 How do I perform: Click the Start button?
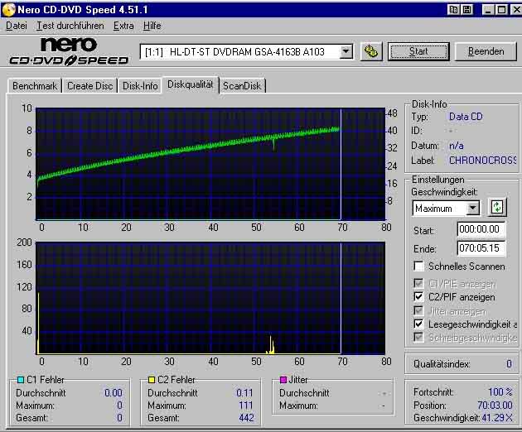[418, 51]
